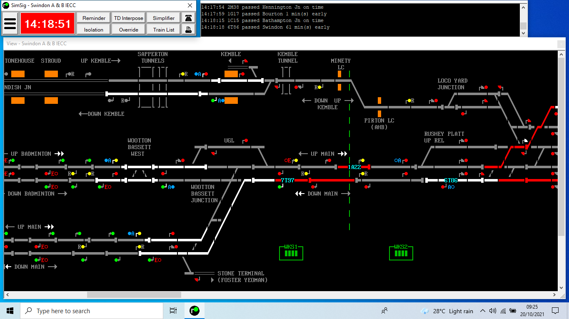Select train describer 7T97 on Down Main

pos(287,180)
